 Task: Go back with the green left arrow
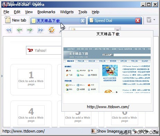pos(19,30)
